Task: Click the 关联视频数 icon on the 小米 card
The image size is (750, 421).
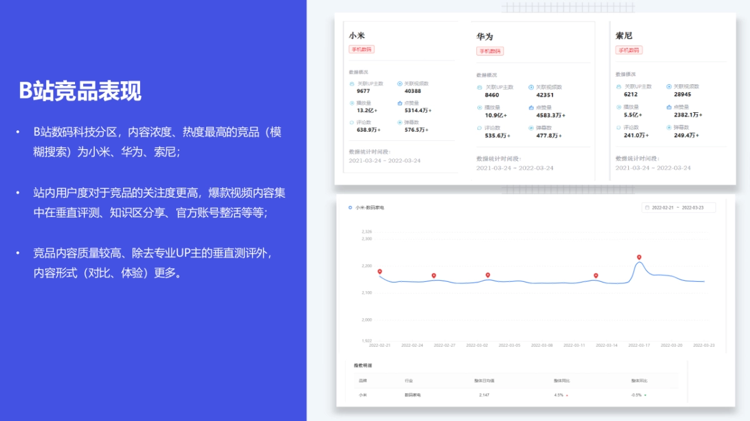Action: pos(399,84)
